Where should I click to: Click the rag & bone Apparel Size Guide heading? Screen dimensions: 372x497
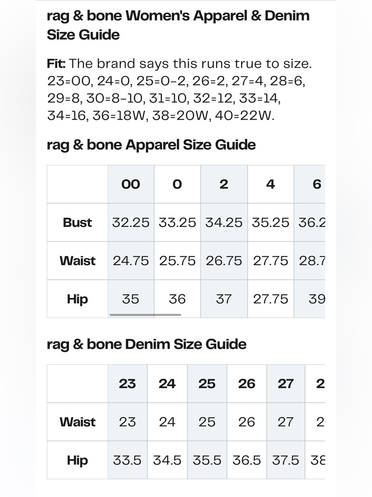click(x=151, y=145)
